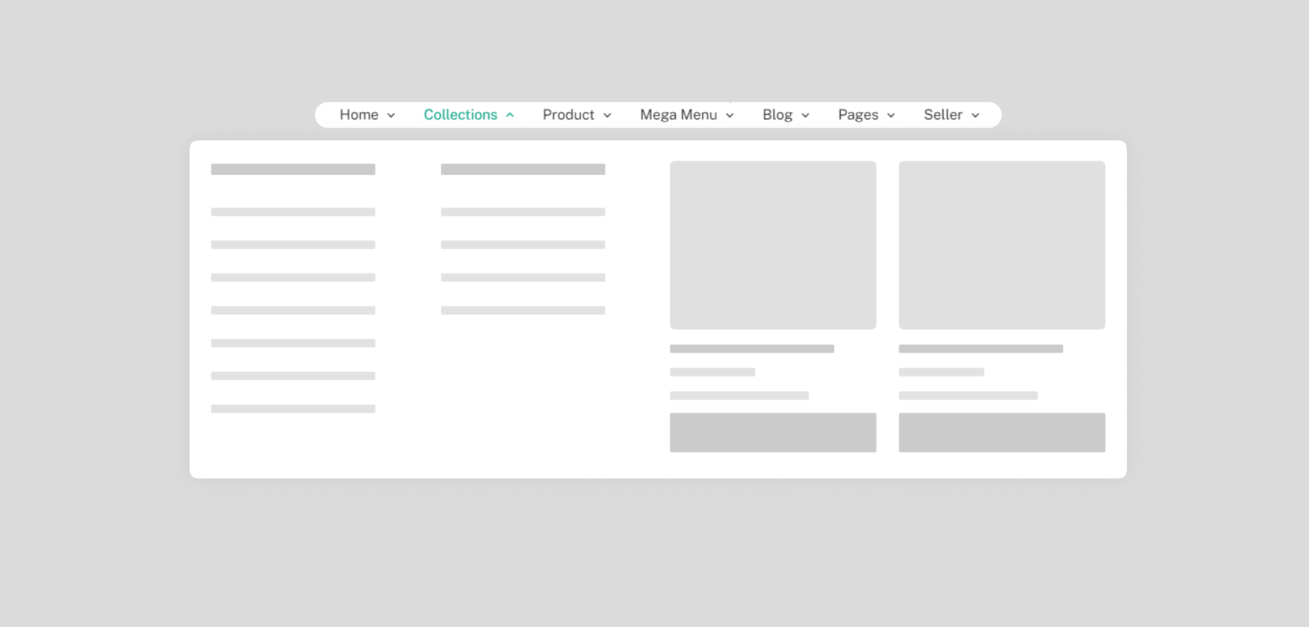The width and height of the screenshot is (1309, 627).
Task: Click the second column heading placeholder
Action: [x=523, y=170]
